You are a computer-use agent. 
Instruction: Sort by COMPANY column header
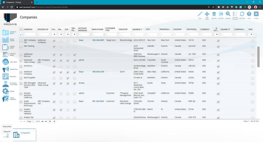(28, 29)
